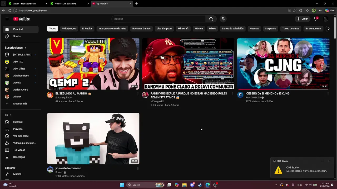Select the Rockstar Games chip

(141, 29)
